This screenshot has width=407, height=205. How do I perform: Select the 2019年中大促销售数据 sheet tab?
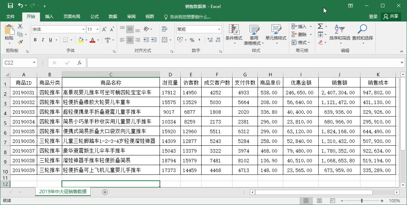click(x=63, y=191)
